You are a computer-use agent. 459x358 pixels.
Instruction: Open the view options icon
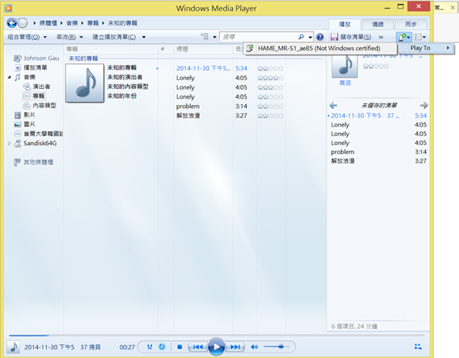click(204, 36)
